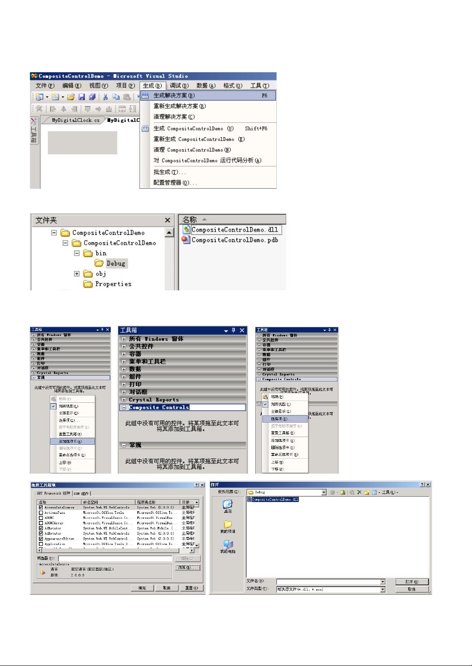Switch to the MyDigitalClock.cs editor tab

[x=75, y=121]
